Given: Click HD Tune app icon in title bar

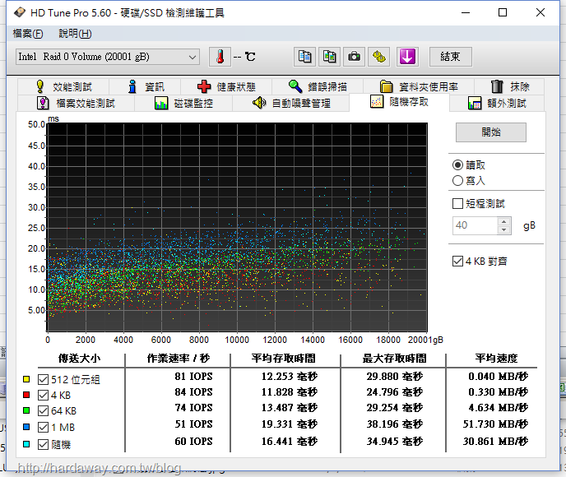Looking at the screenshot, I should (20, 12).
